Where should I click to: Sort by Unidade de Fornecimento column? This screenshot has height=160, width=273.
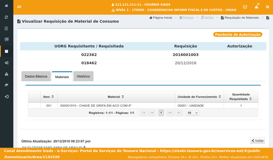click(199, 97)
